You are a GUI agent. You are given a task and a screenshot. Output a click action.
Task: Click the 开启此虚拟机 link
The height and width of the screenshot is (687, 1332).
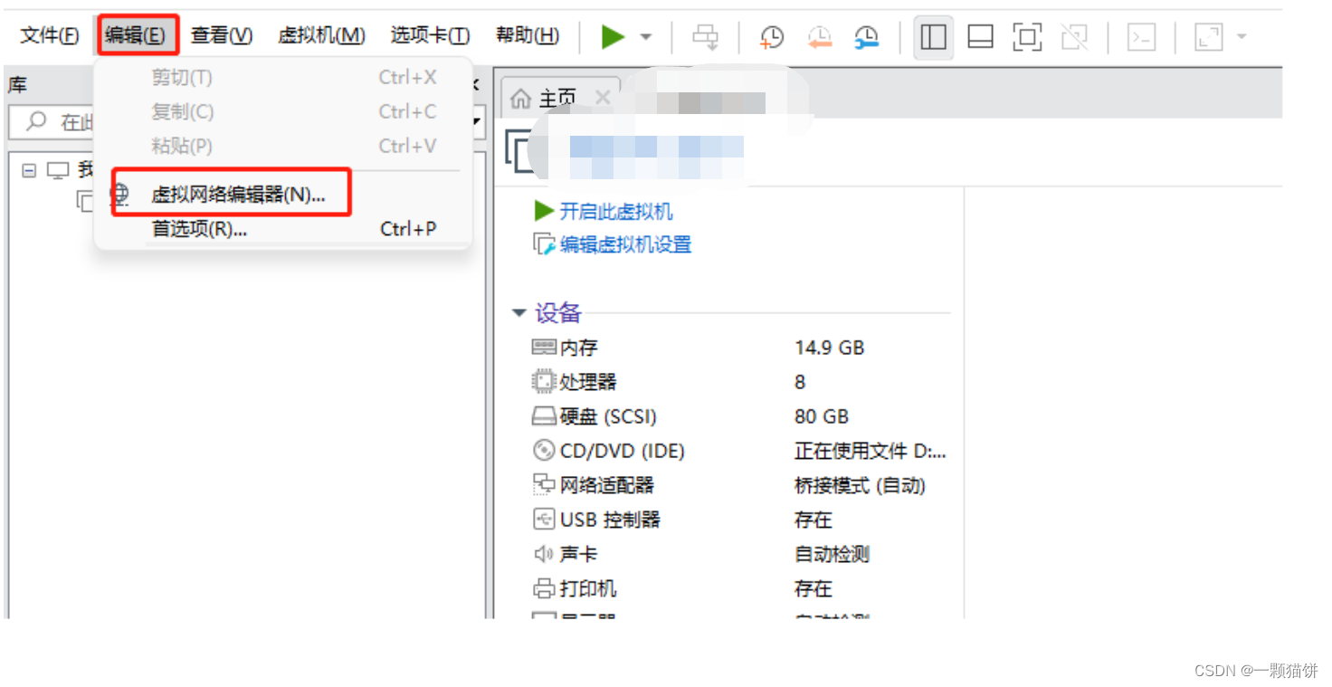[x=616, y=212]
